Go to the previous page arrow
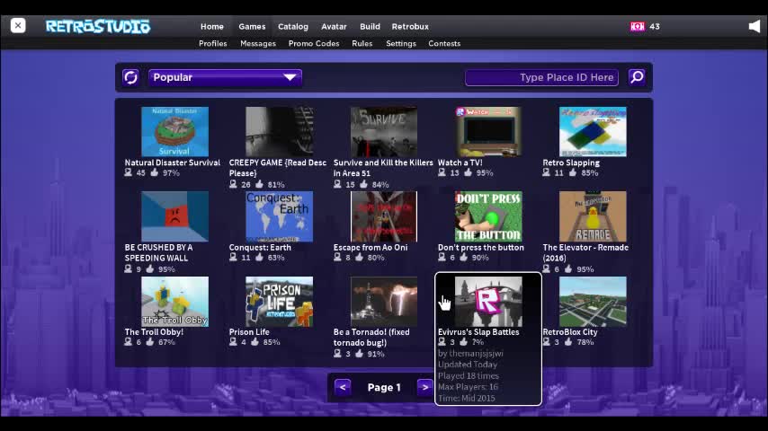This screenshot has width=768, height=431. [x=343, y=388]
